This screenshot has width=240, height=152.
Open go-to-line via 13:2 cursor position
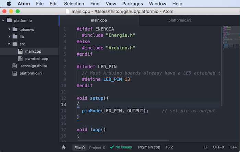(169, 147)
